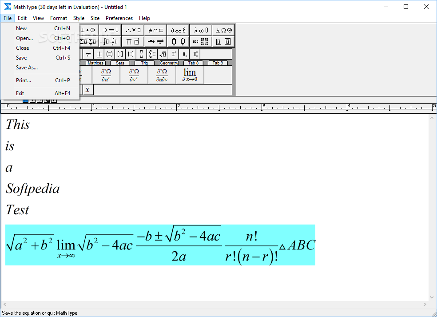
Task: Insert the plus-minus sign from small bar
Action: click(x=99, y=54)
